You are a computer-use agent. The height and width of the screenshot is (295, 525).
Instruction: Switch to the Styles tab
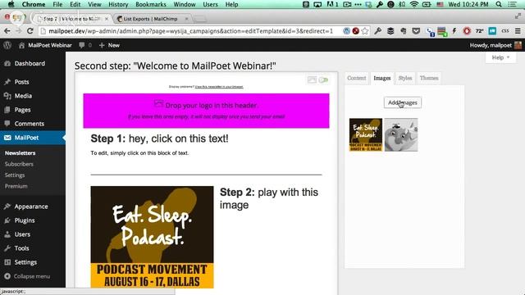click(405, 78)
